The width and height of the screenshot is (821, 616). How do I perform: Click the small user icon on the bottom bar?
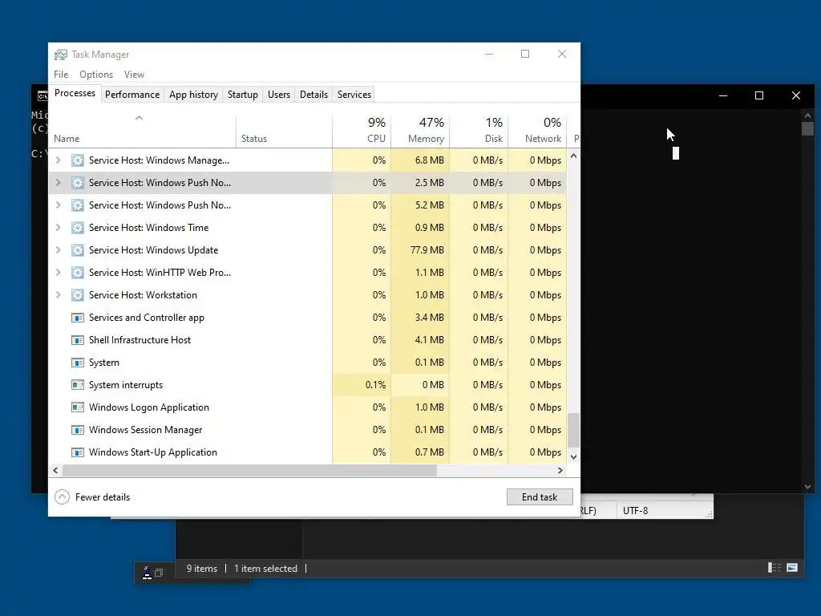(148, 573)
